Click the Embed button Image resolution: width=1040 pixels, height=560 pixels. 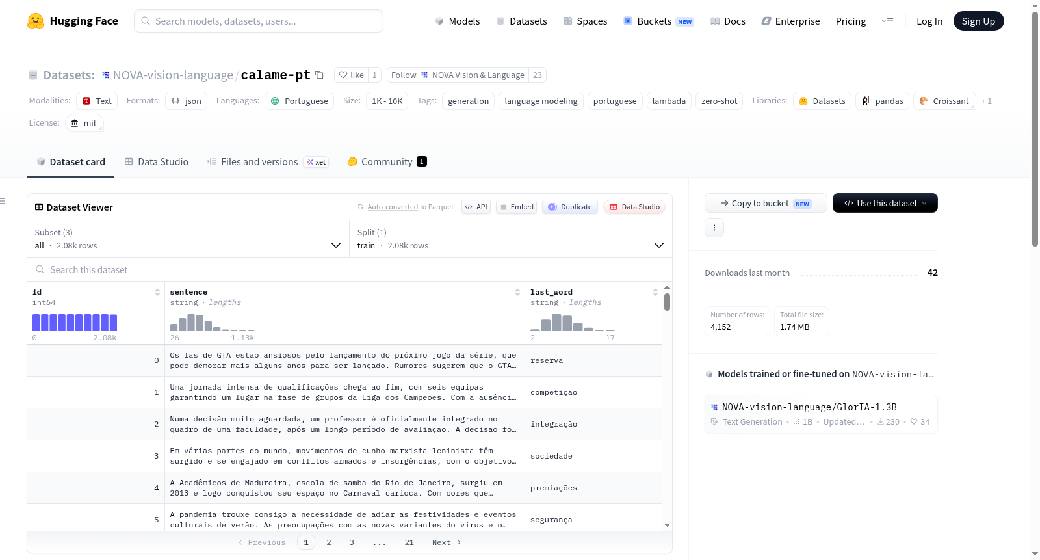516,207
